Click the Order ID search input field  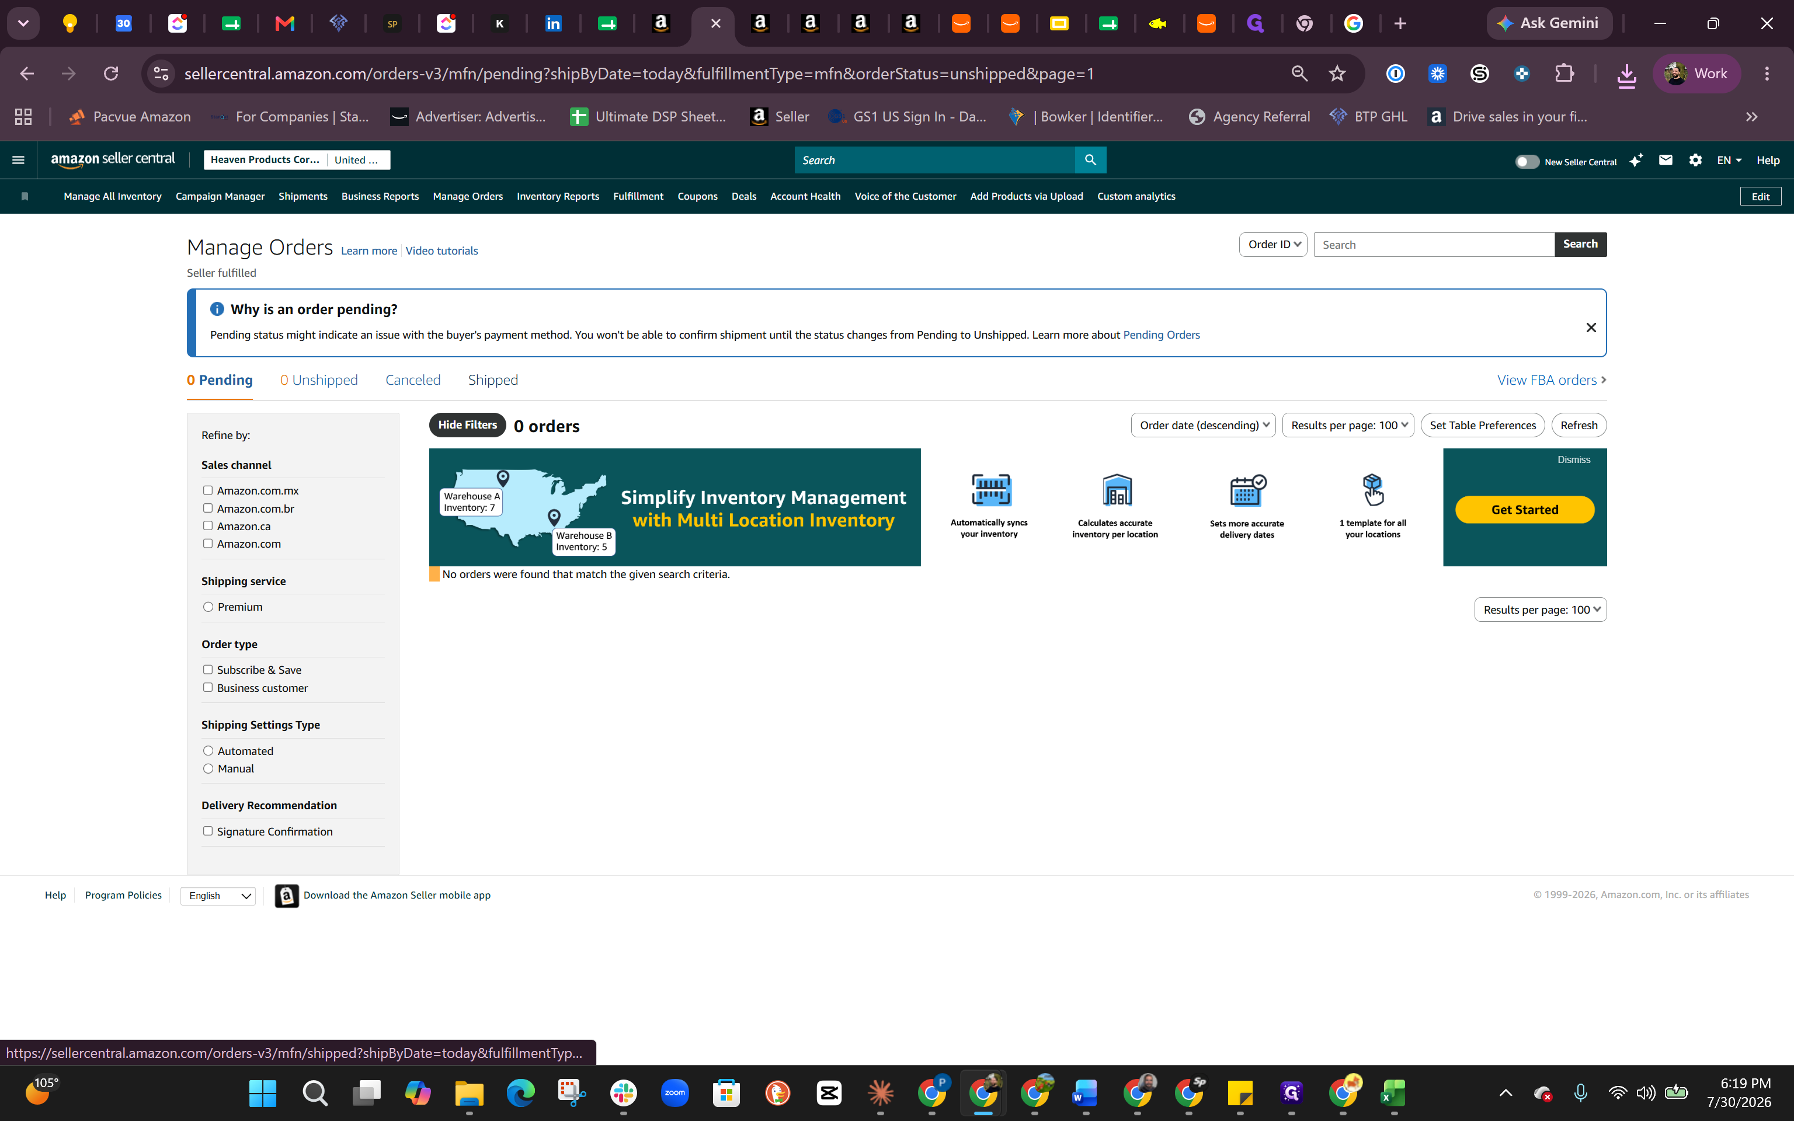[x=1434, y=245]
